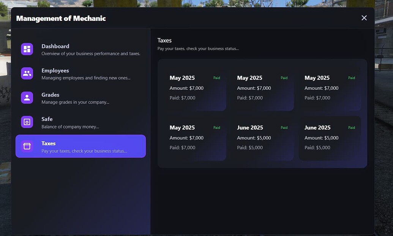Screen dimensions: 393x236
Task: Close the Management of Mechanic window
Action: [x=364, y=18]
